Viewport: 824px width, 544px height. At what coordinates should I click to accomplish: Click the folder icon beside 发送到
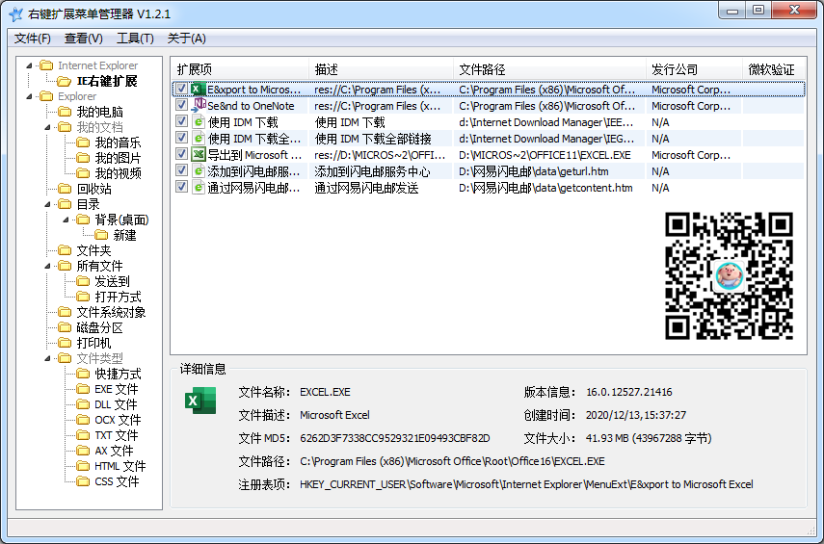(83, 281)
